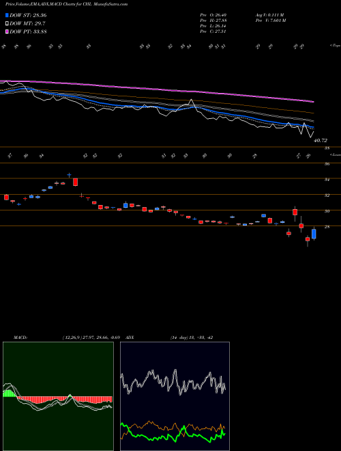The width and height of the screenshot is (341, 451).
Task: Open the dark blue ADX chart panel
Action: (175, 396)
